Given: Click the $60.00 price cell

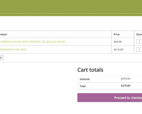Looking at the screenshot, I should click(118, 42).
